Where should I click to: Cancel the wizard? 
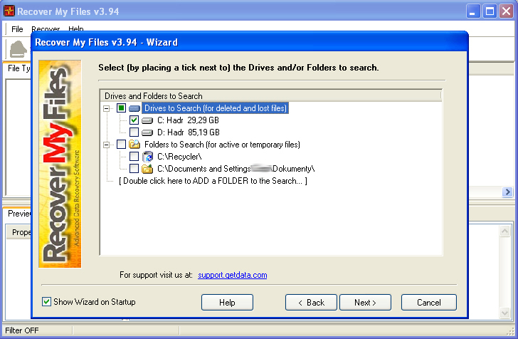click(429, 302)
